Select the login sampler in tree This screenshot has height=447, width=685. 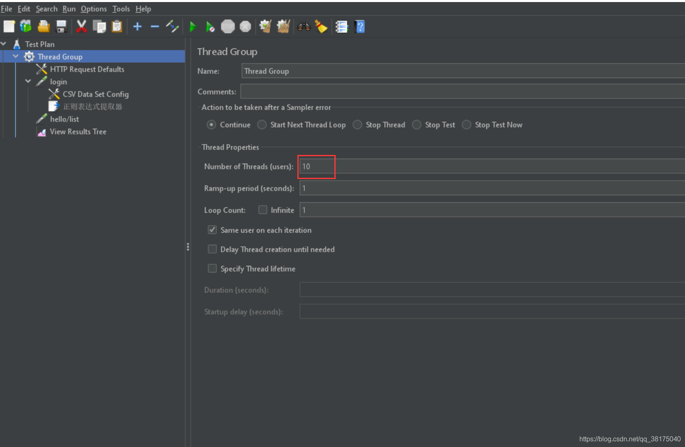coord(58,81)
